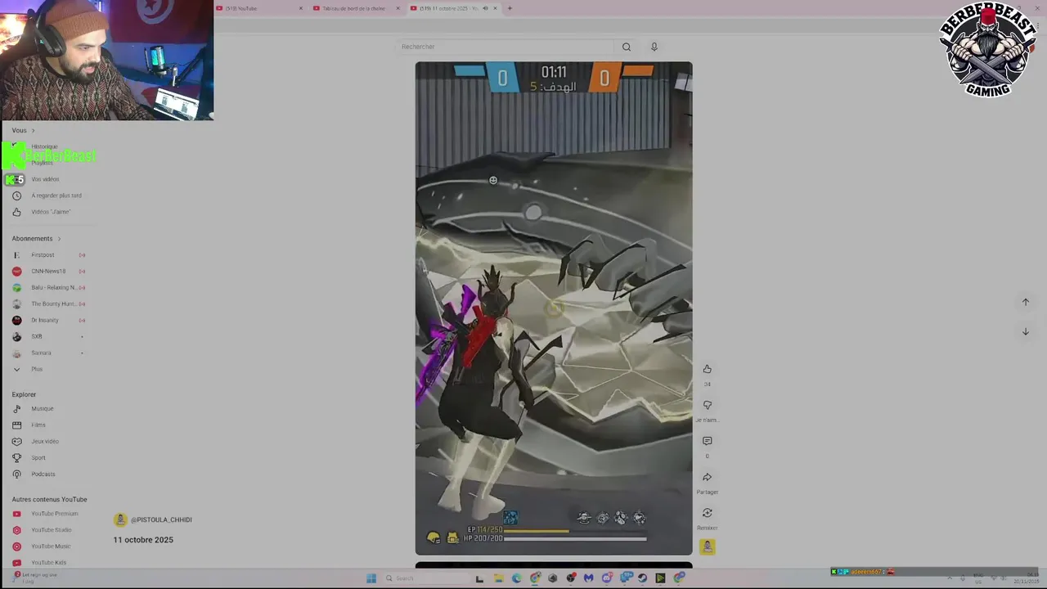Open the sound avatar below Remixer
The height and width of the screenshot is (589, 1047).
click(x=708, y=546)
